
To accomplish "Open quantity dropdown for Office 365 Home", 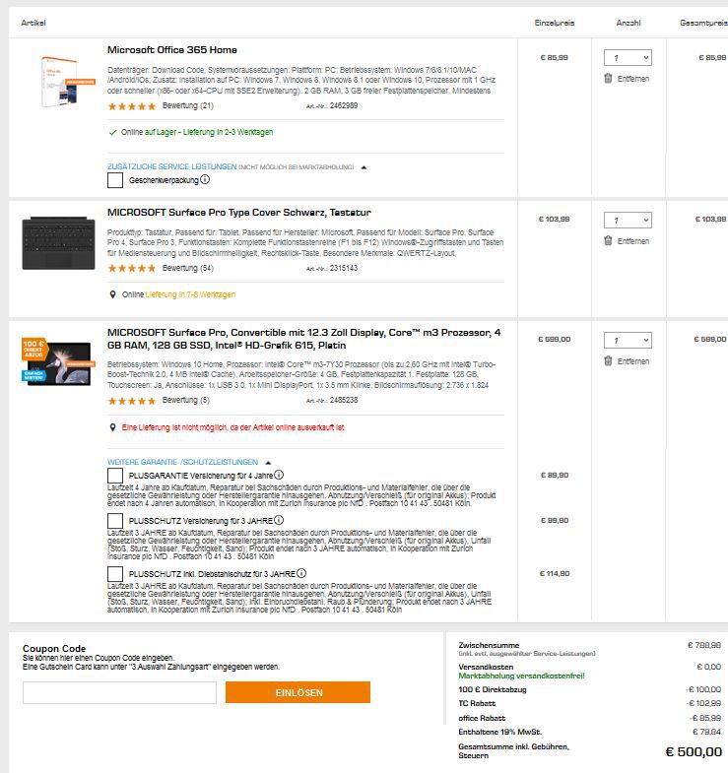I will pos(628,58).
